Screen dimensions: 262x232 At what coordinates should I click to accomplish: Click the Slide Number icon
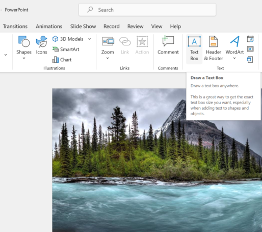point(250,49)
